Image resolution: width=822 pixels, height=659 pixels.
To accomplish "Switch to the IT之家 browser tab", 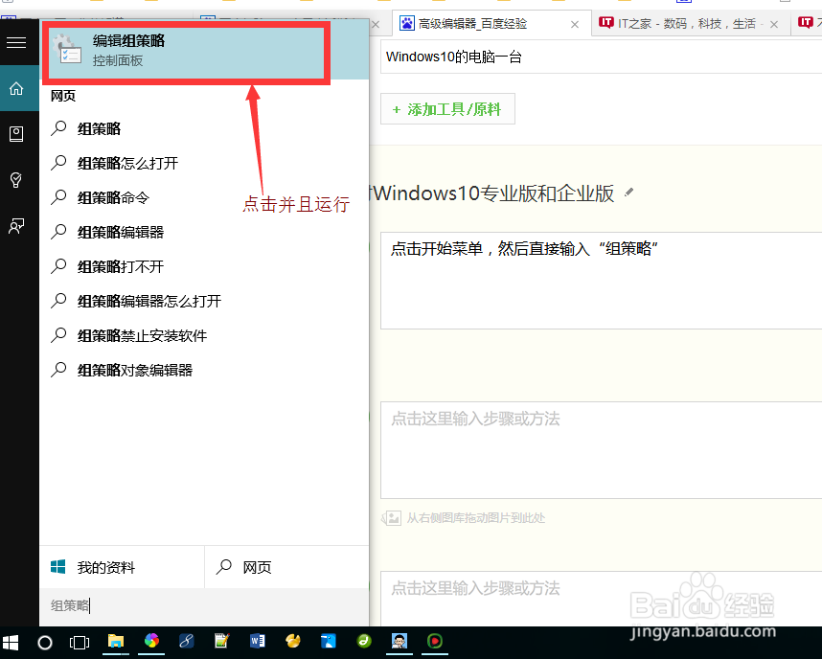I will [671, 23].
